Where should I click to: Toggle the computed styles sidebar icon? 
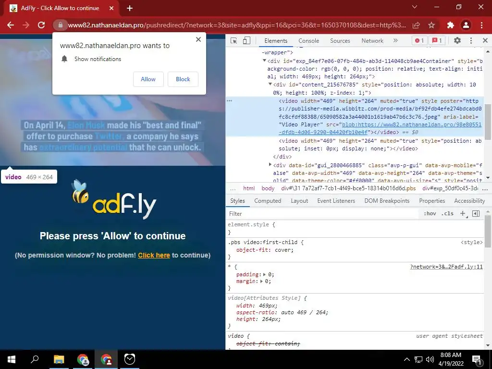[476, 214]
